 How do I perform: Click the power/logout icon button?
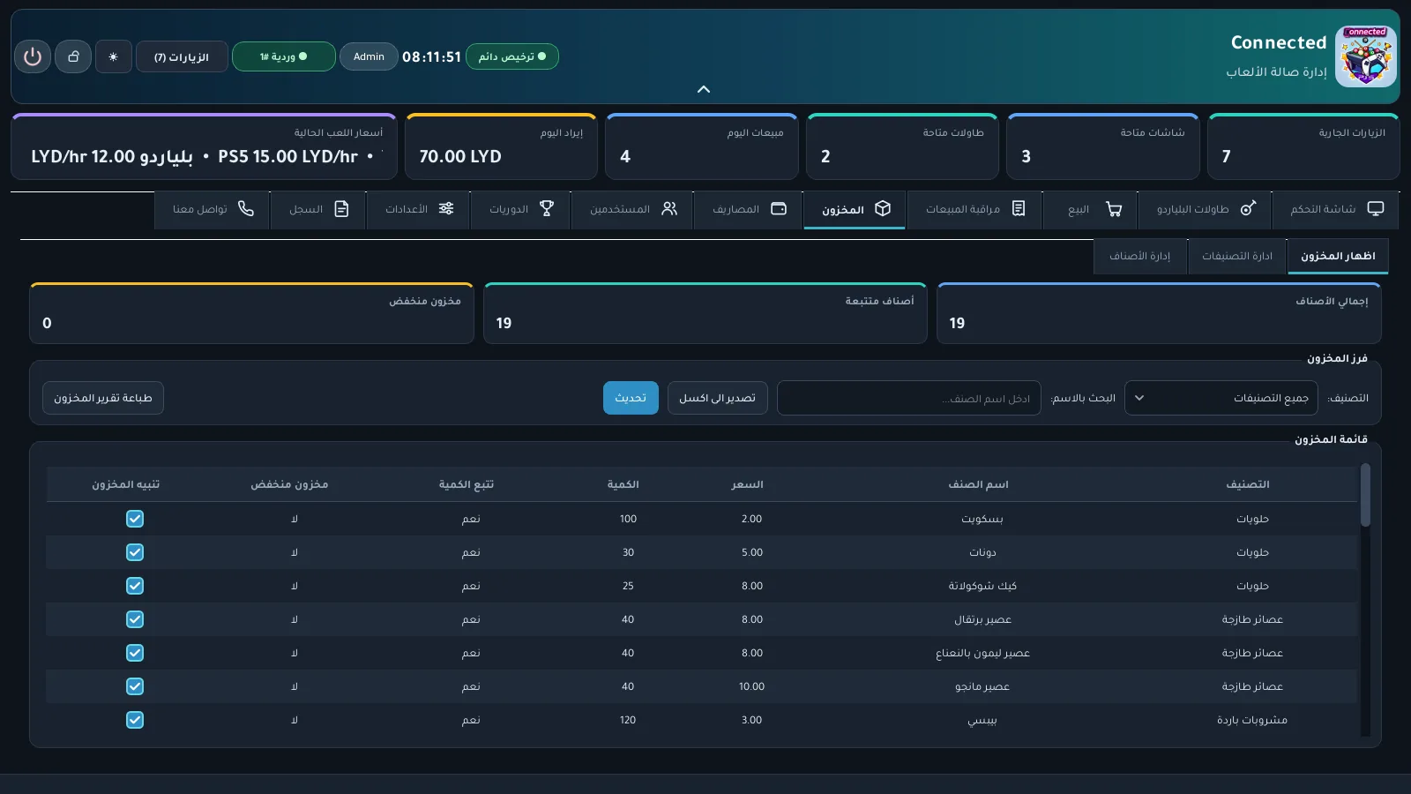click(x=33, y=56)
